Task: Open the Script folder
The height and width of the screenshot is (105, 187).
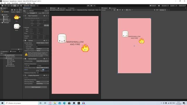Action: tap(6, 18)
